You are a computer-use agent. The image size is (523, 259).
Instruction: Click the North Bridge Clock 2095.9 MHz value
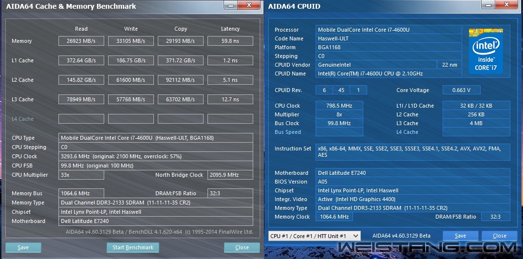click(x=230, y=175)
